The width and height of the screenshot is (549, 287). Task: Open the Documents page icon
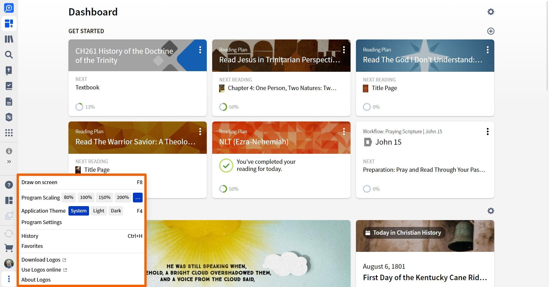[9, 101]
